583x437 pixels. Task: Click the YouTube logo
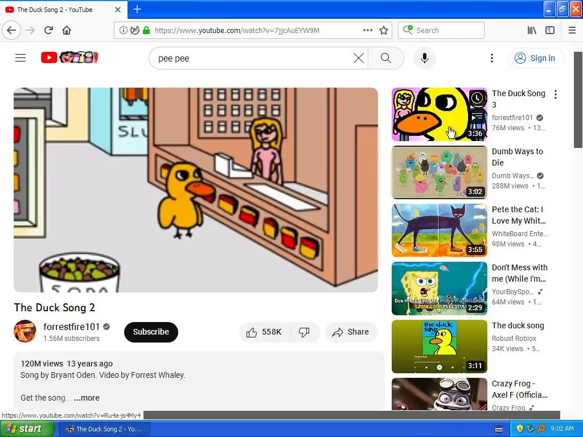coord(69,57)
